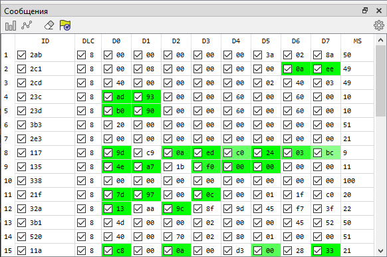Toggle D0 checkbox with value ad

coord(108,97)
